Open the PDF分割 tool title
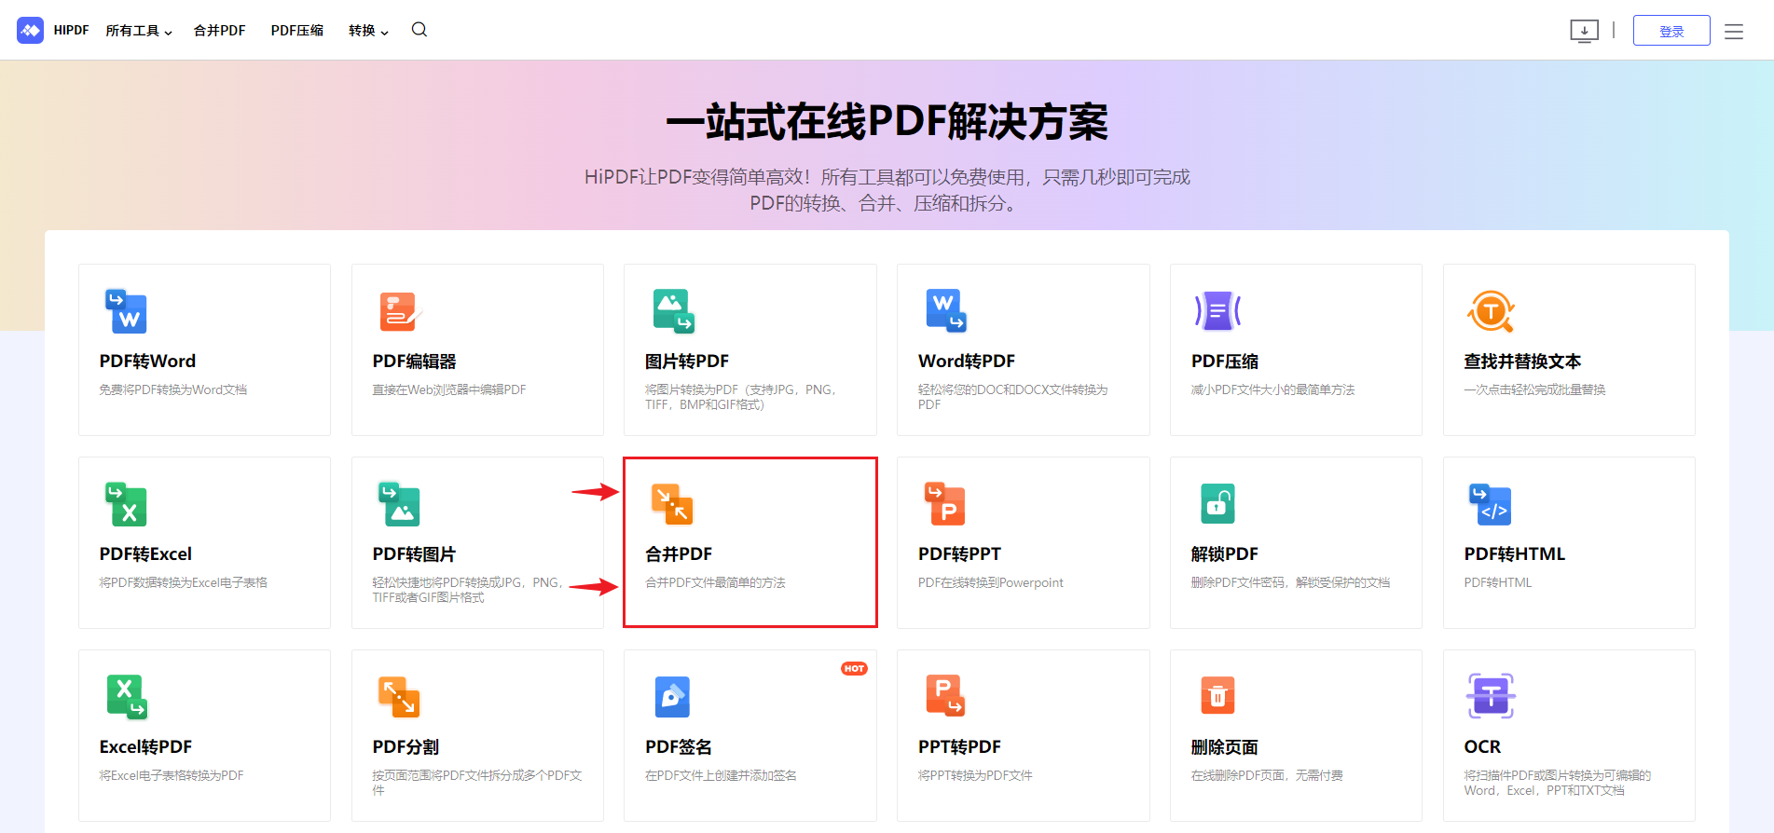 tap(406, 747)
